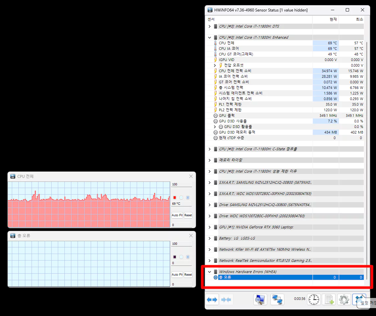376x316 pixels.
Task: Click the circle icon beside 현재 cTDP 수준
Action: tap(215, 138)
